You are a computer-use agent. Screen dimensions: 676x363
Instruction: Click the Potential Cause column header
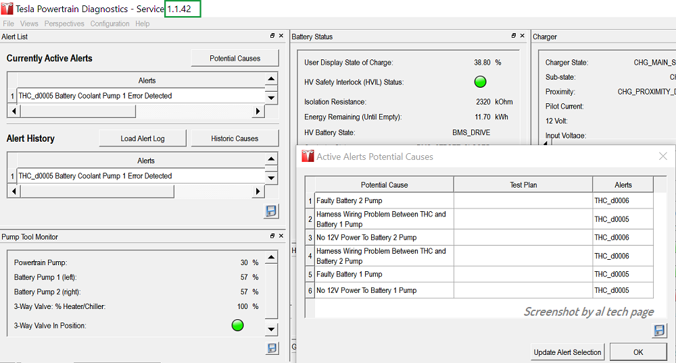384,185
